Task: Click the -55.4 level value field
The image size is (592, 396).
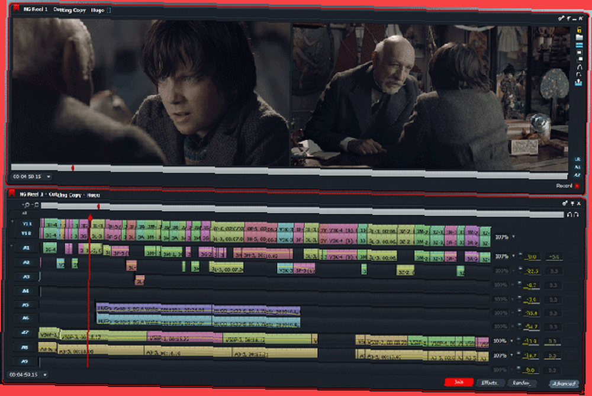Action: click(x=532, y=313)
